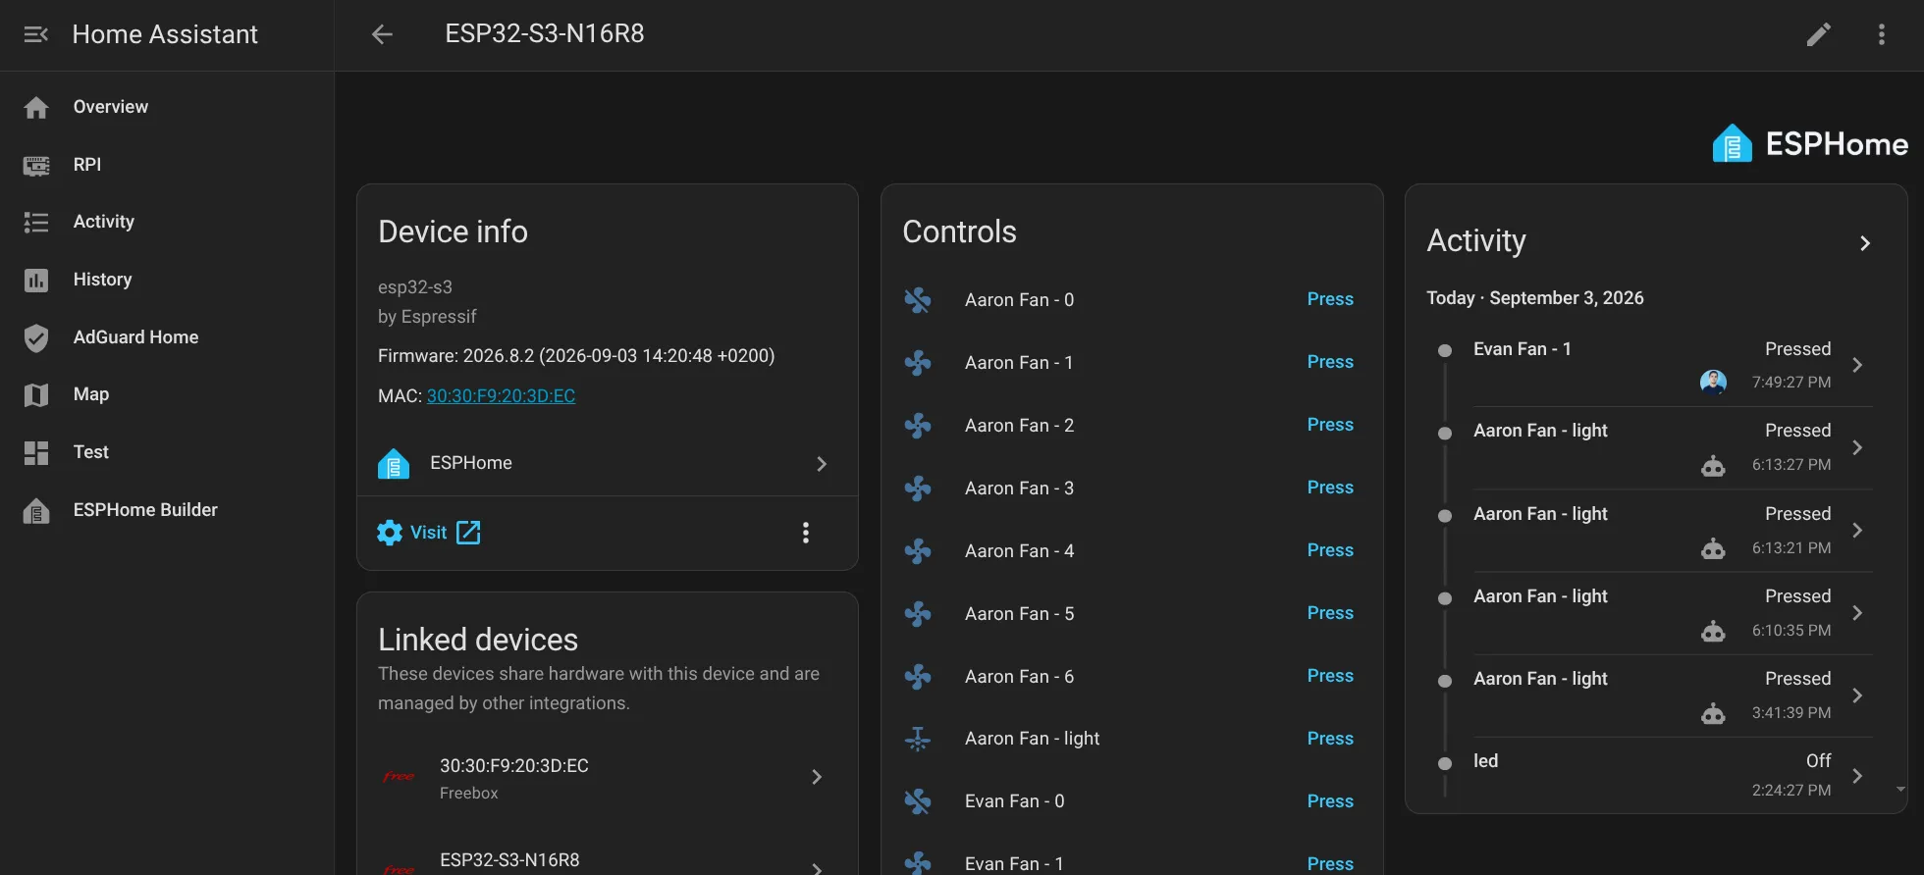Click the fan icon for Aaron Fan - 5
Screen dimensions: 1924x875
coord(918,613)
